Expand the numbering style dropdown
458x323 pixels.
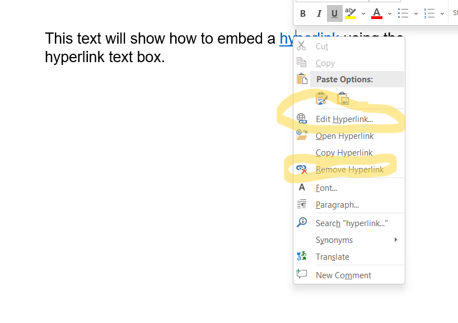442,13
